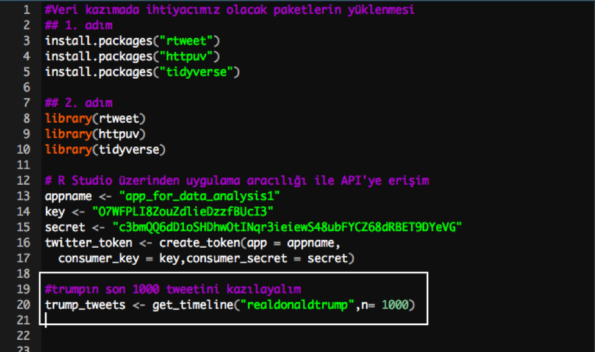Place cursor in the library(tidyverse) call

coord(106,150)
